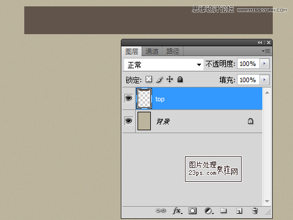The height and width of the screenshot is (220, 293).
Task: Click the layer list scroll up arrow
Action: [x=267, y=93]
